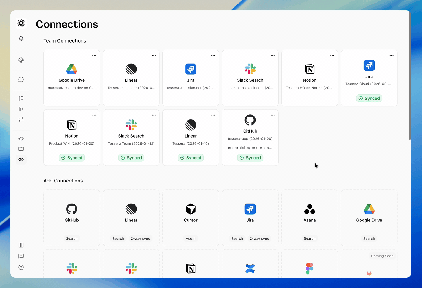Add a Figma connection icon
422x288 pixels.
pos(310,269)
